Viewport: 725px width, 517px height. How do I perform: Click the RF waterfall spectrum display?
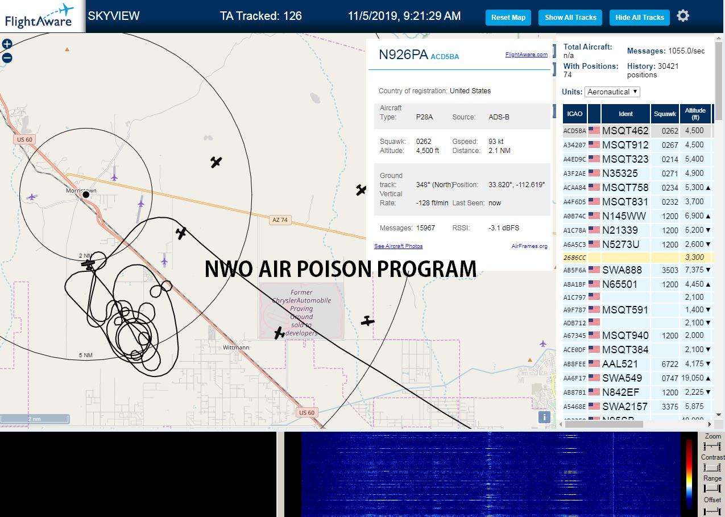pos(490,474)
